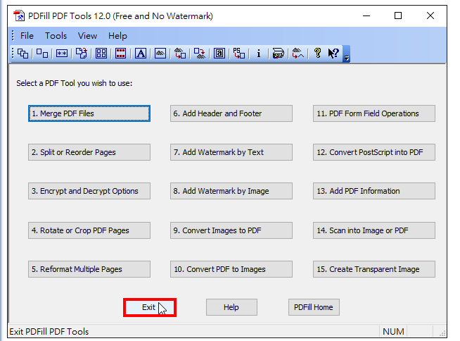
Task: Launch '6. Add Header and Footer'
Action: pyautogui.click(x=231, y=113)
